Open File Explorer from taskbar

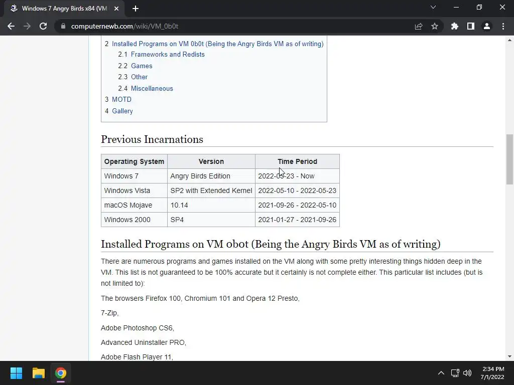pos(38,373)
